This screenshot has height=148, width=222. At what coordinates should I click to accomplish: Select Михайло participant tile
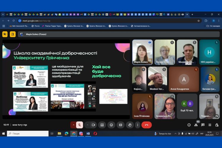(187, 52)
